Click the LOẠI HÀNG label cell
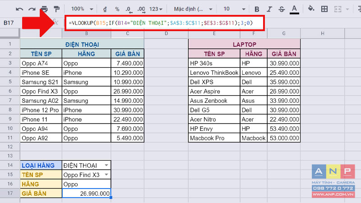361x203 pixels. tap(41, 165)
